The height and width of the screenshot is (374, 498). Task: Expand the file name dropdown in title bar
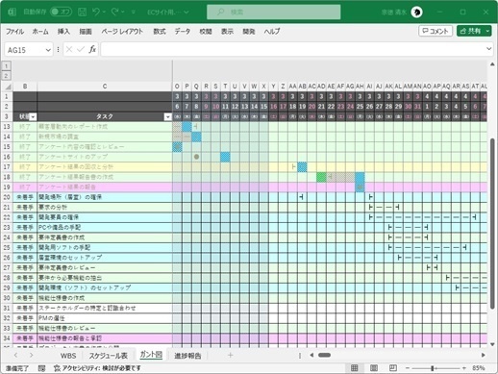click(x=187, y=12)
